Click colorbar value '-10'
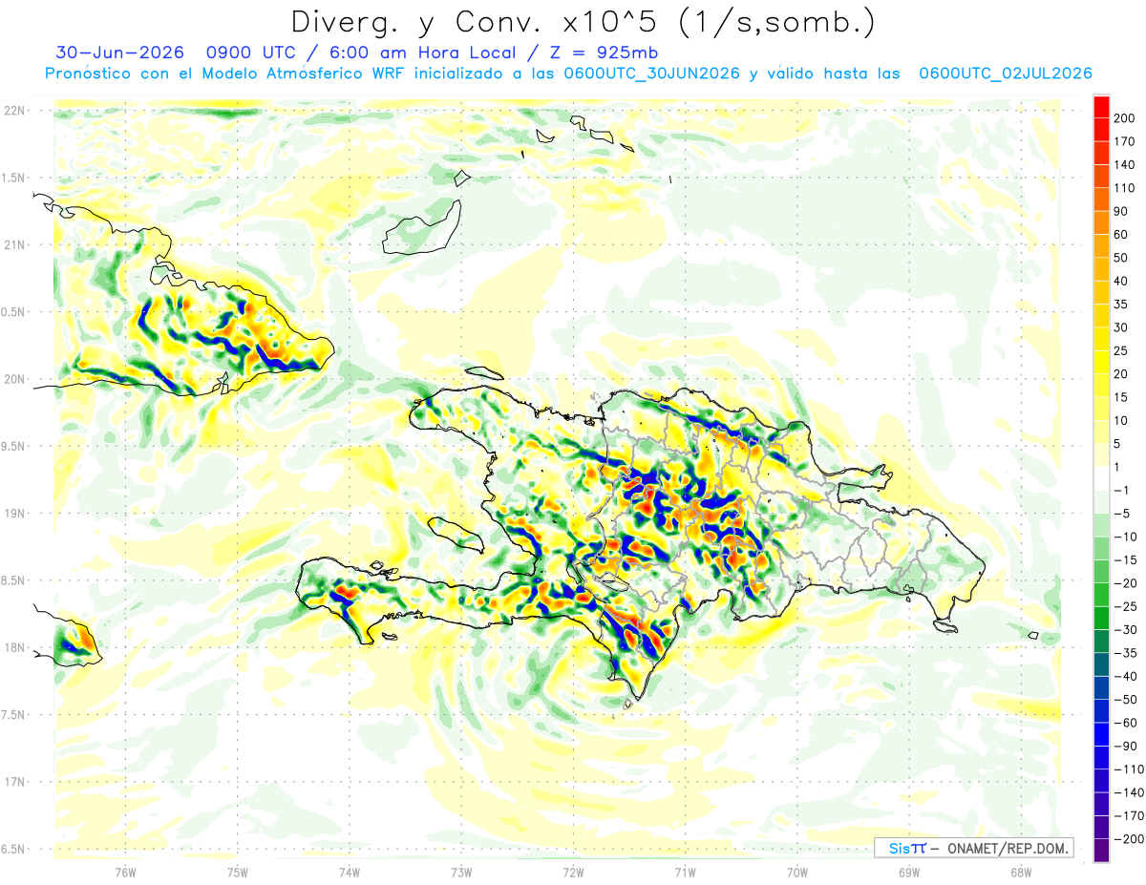 pyautogui.click(x=1125, y=537)
